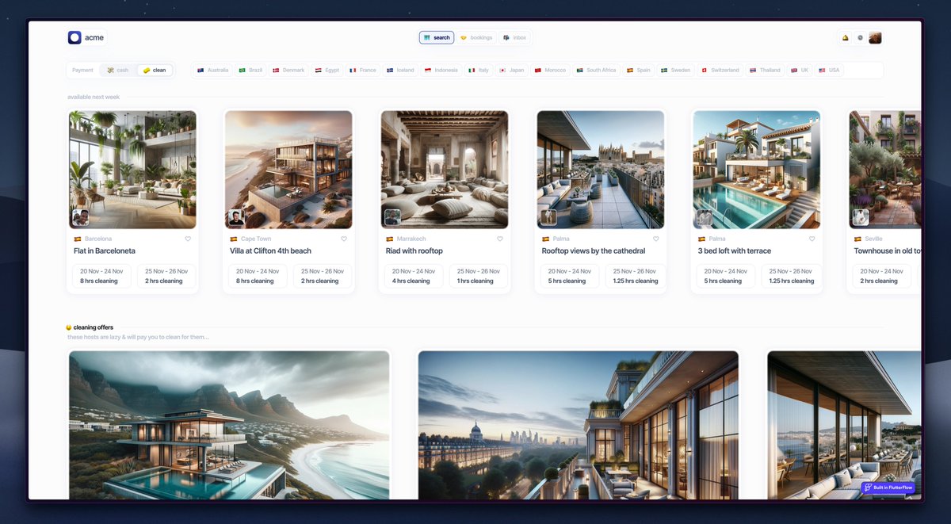Enable the Indonesia filter chip

[x=441, y=70]
